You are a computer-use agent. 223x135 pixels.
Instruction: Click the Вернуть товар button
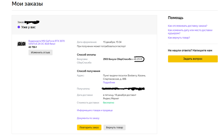(x=114, y=127)
